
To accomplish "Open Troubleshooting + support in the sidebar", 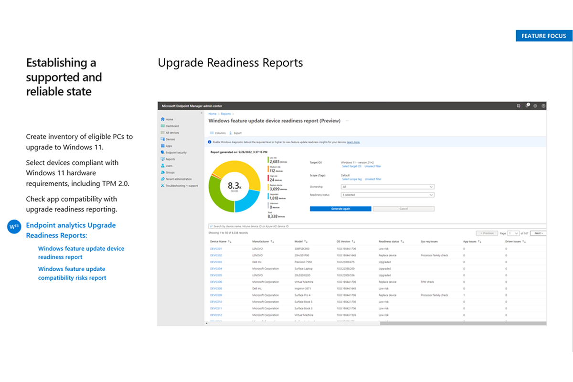I will [x=179, y=186].
